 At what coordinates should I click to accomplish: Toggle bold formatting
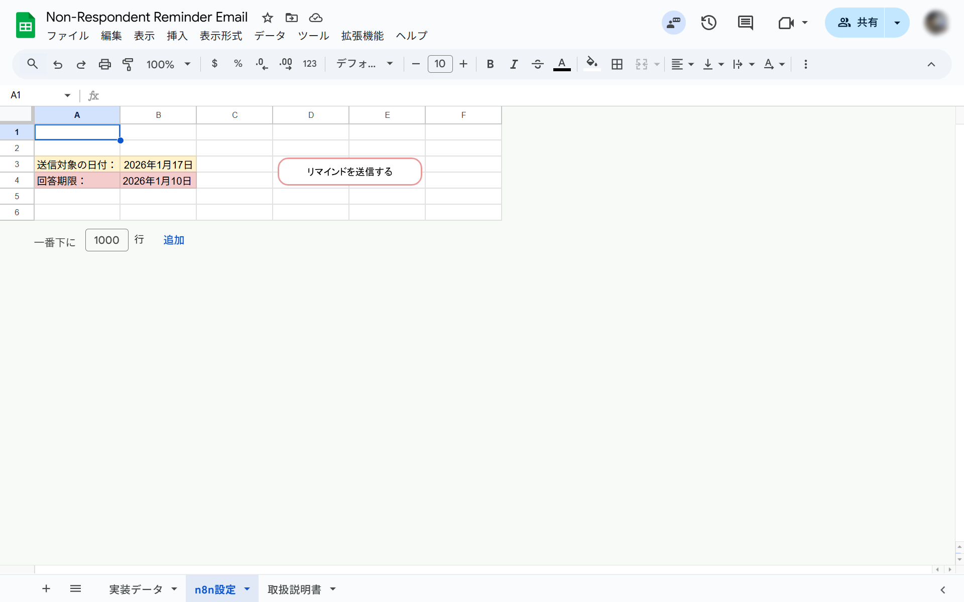[x=490, y=64]
